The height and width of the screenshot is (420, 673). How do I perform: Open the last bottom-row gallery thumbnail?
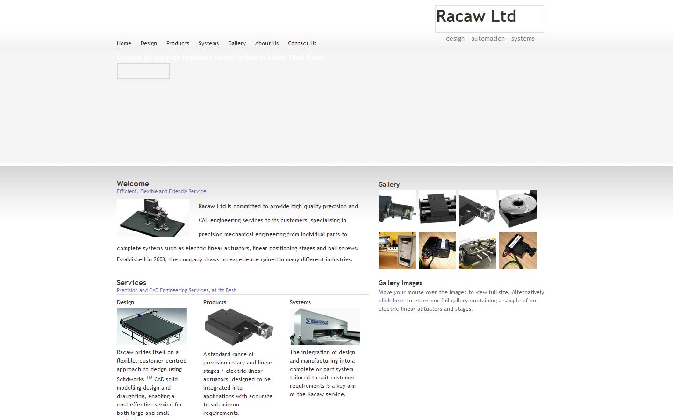(518, 251)
